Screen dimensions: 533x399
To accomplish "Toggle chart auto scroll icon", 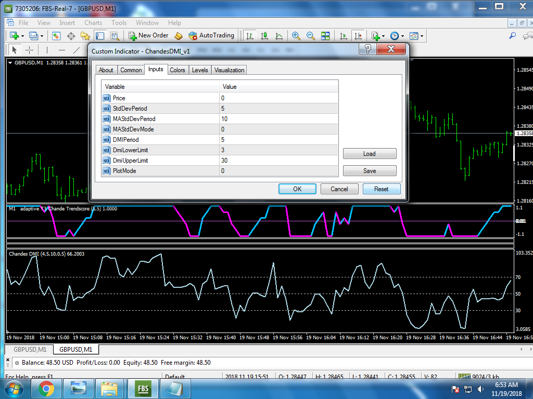I will tap(343, 36).
